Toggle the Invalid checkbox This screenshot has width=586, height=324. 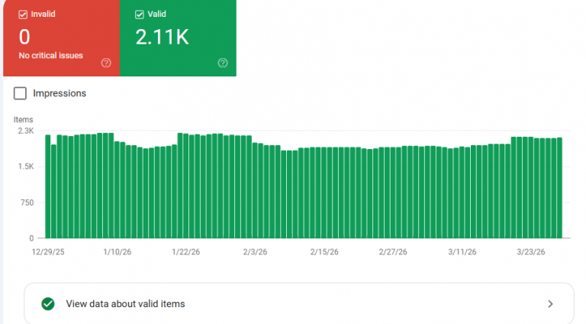coord(23,15)
